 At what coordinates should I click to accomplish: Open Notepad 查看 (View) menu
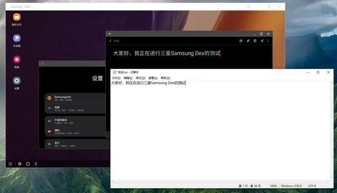(153, 78)
